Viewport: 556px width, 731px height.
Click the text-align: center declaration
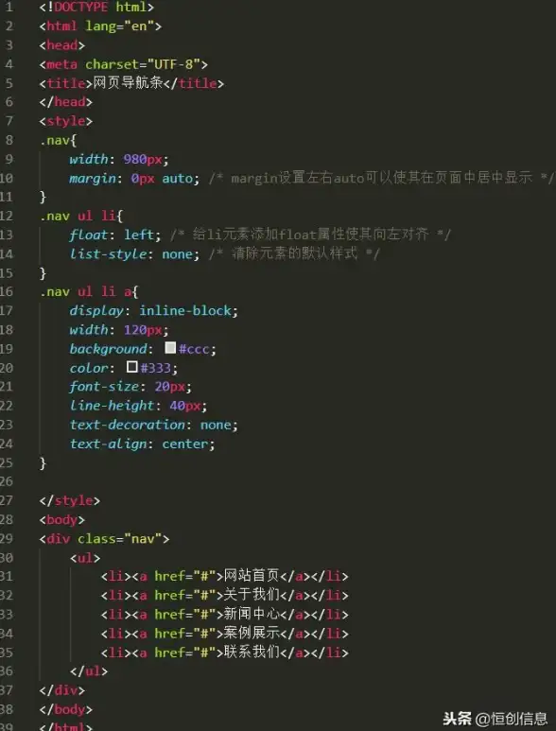142,444
